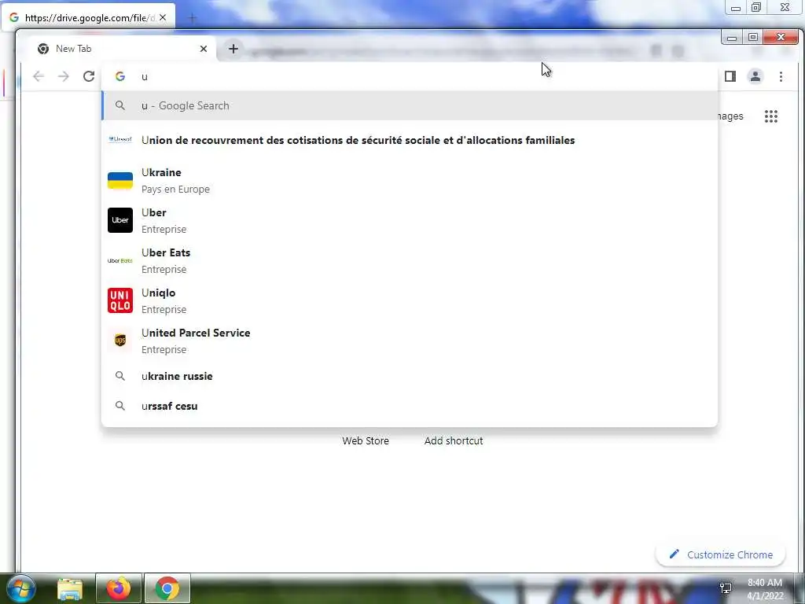This screenshot has height=604, width=805.
Task: Select the United Parcel Service suggestion
Action: (410, 341)
